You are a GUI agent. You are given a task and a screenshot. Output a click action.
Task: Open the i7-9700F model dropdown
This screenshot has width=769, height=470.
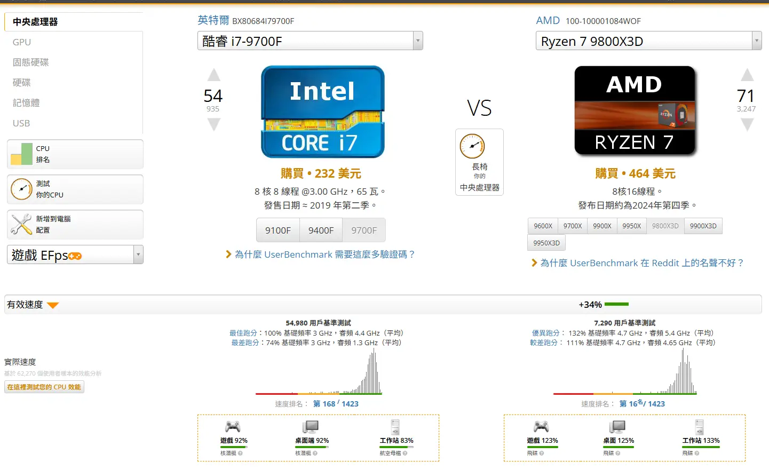(x=417, y=41)
